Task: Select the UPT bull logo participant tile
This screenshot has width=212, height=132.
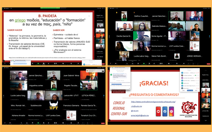Action: pyautogui.click(x=54, y=105)
